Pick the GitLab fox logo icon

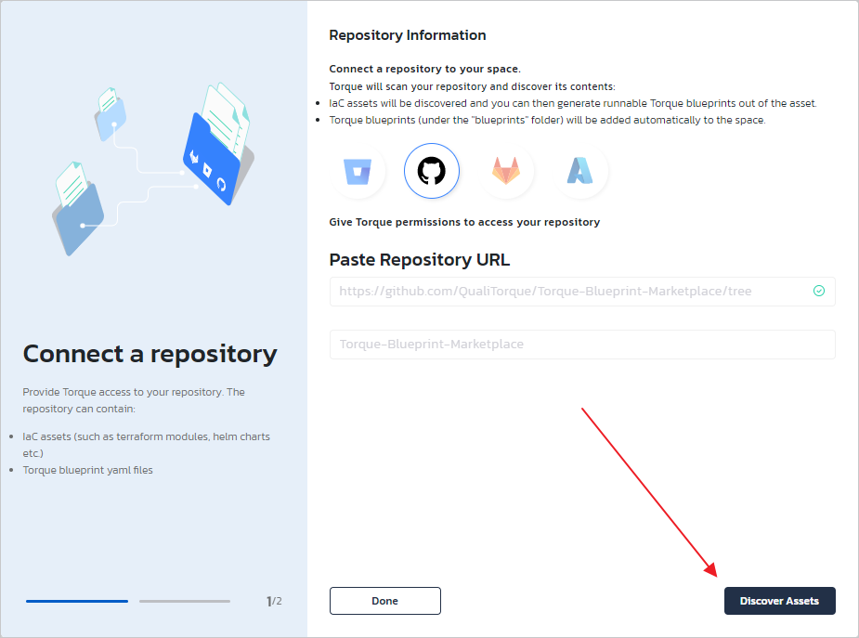tap(506, 172)
